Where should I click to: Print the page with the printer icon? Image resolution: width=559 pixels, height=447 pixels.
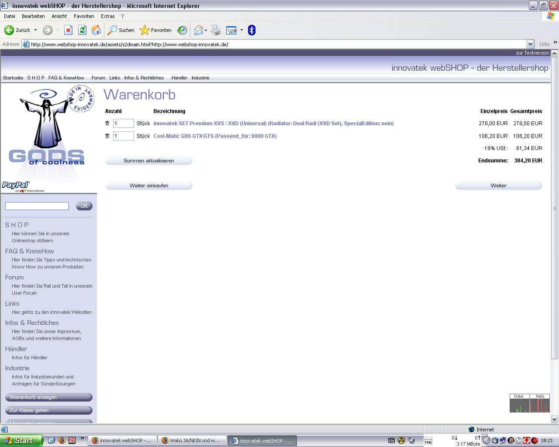[x=216, y=30]
